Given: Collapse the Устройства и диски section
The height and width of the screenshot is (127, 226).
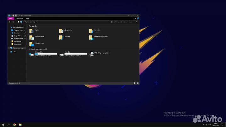Looking at the screenshot, I should point(28,49).
